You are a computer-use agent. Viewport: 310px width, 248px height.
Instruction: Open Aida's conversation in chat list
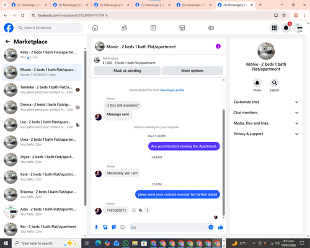pos(42,212)
